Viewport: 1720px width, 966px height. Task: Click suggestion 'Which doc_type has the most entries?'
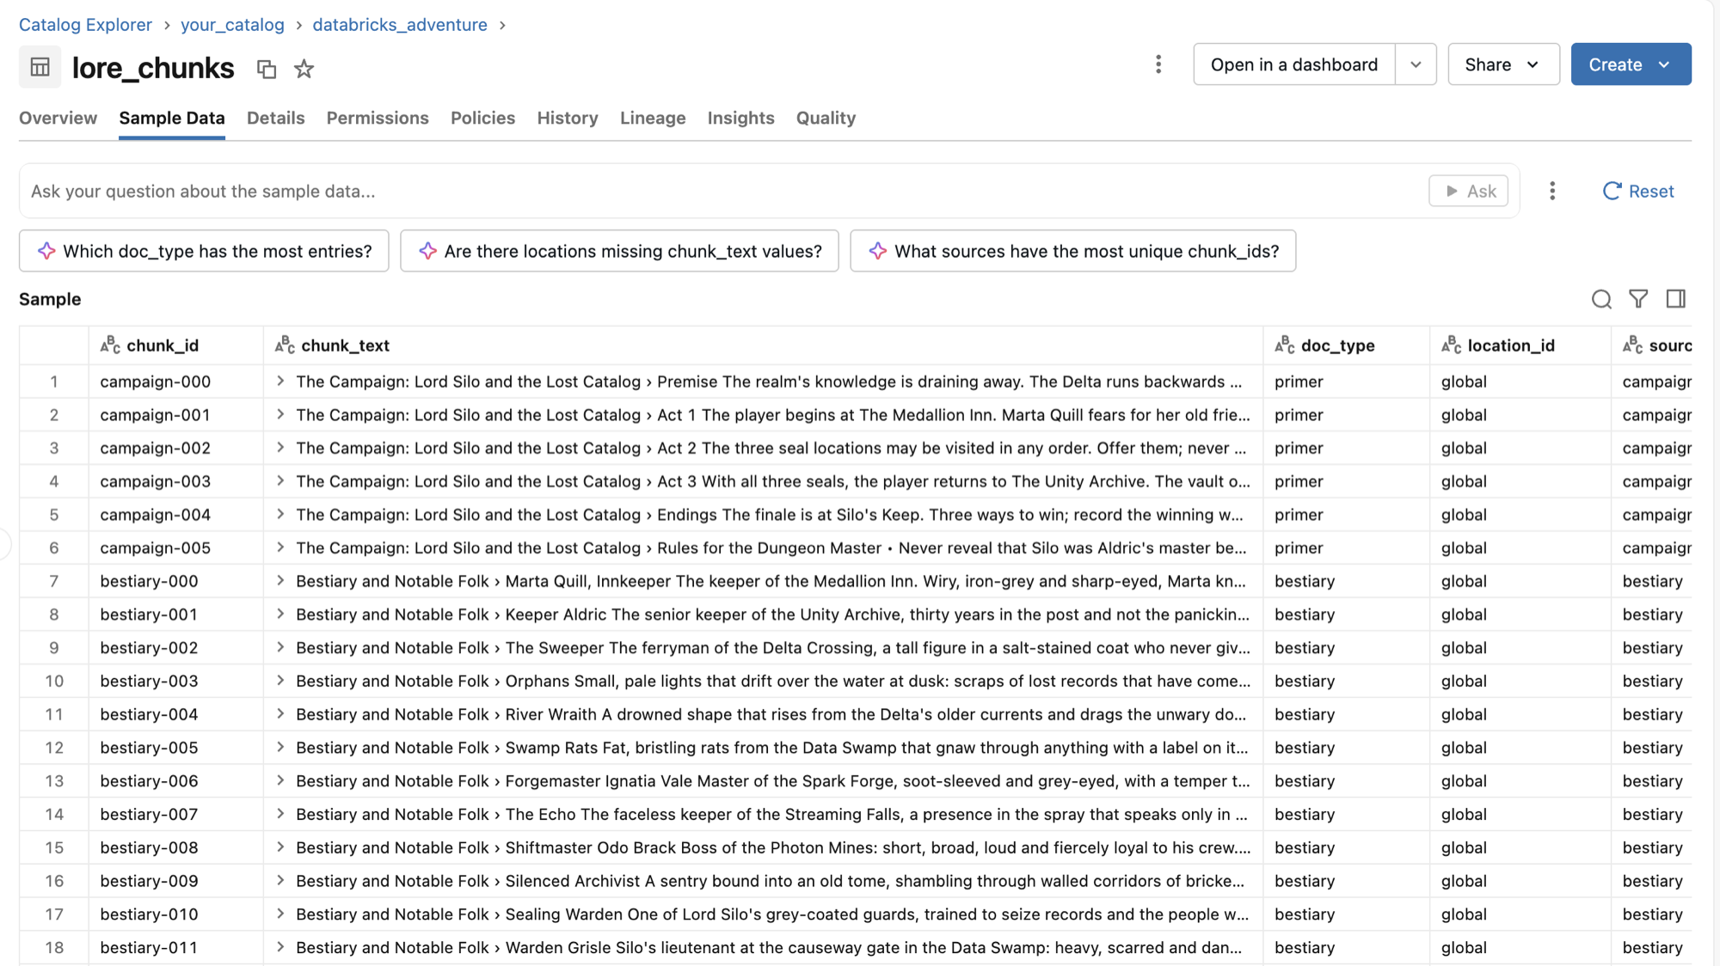pyautogui.click(x=204, y=251)
